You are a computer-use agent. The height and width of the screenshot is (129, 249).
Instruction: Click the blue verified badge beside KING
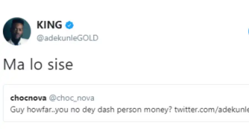coord(69,25)
